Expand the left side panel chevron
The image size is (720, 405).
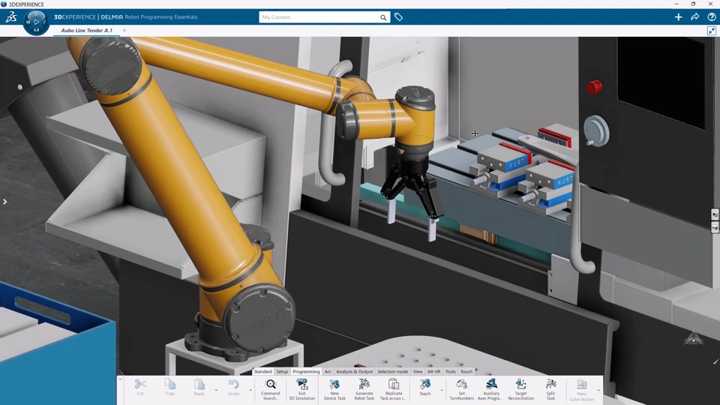tap(4, 202)
